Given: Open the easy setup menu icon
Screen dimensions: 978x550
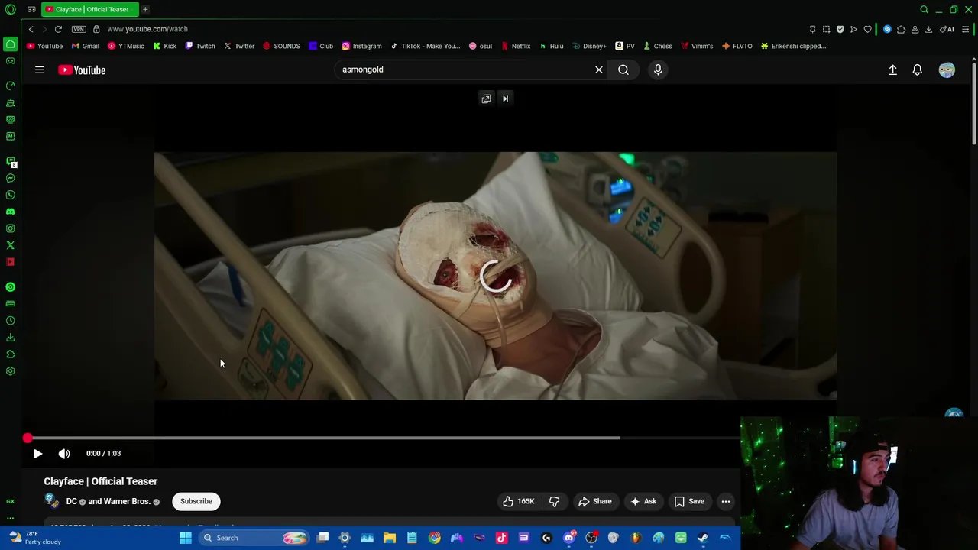Looking at the screenshot, I should (x=966, y=29).
